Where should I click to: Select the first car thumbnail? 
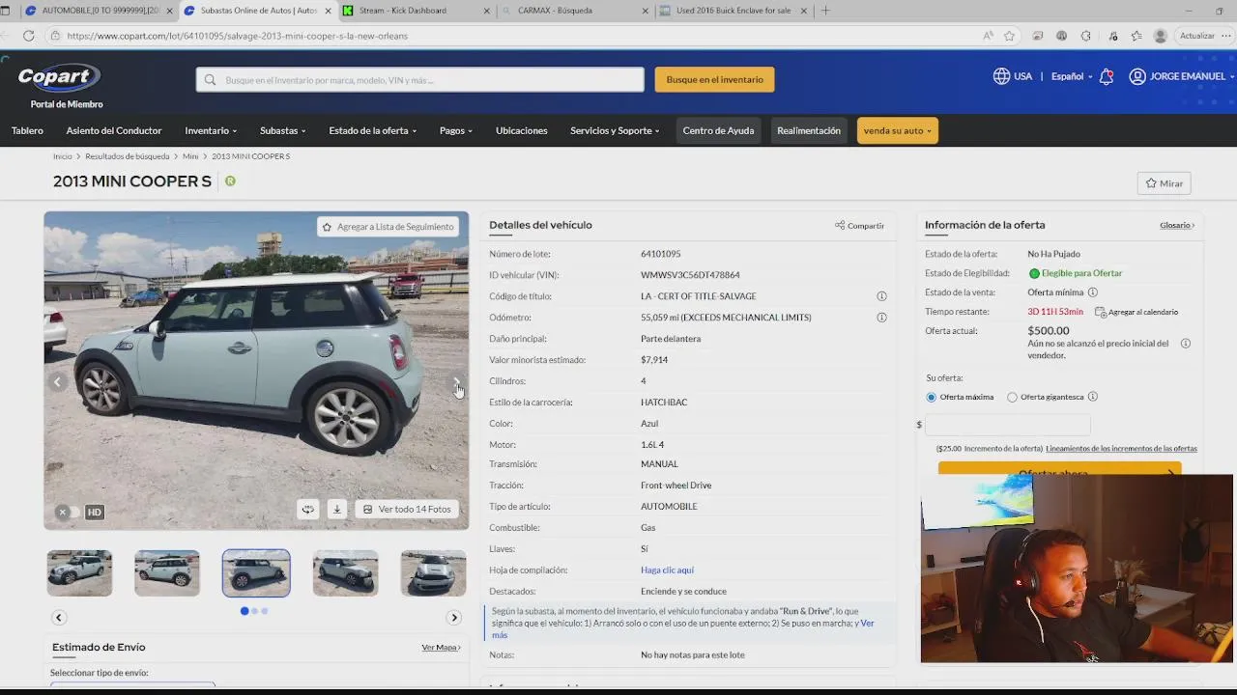click(79, 573)
